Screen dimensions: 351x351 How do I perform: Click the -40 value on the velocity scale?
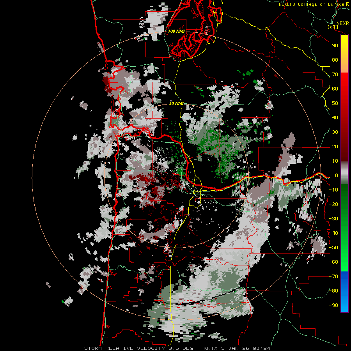[x=333, y=233]
